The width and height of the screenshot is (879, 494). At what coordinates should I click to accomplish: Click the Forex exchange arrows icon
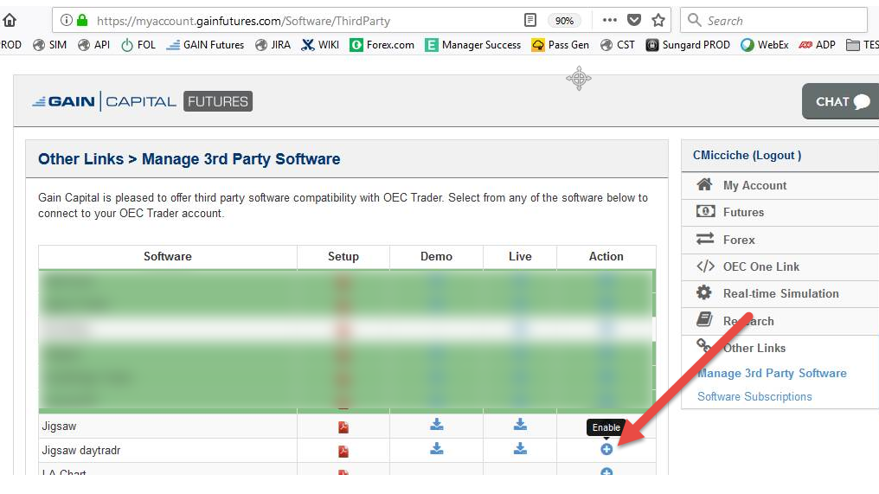[705, 238]
